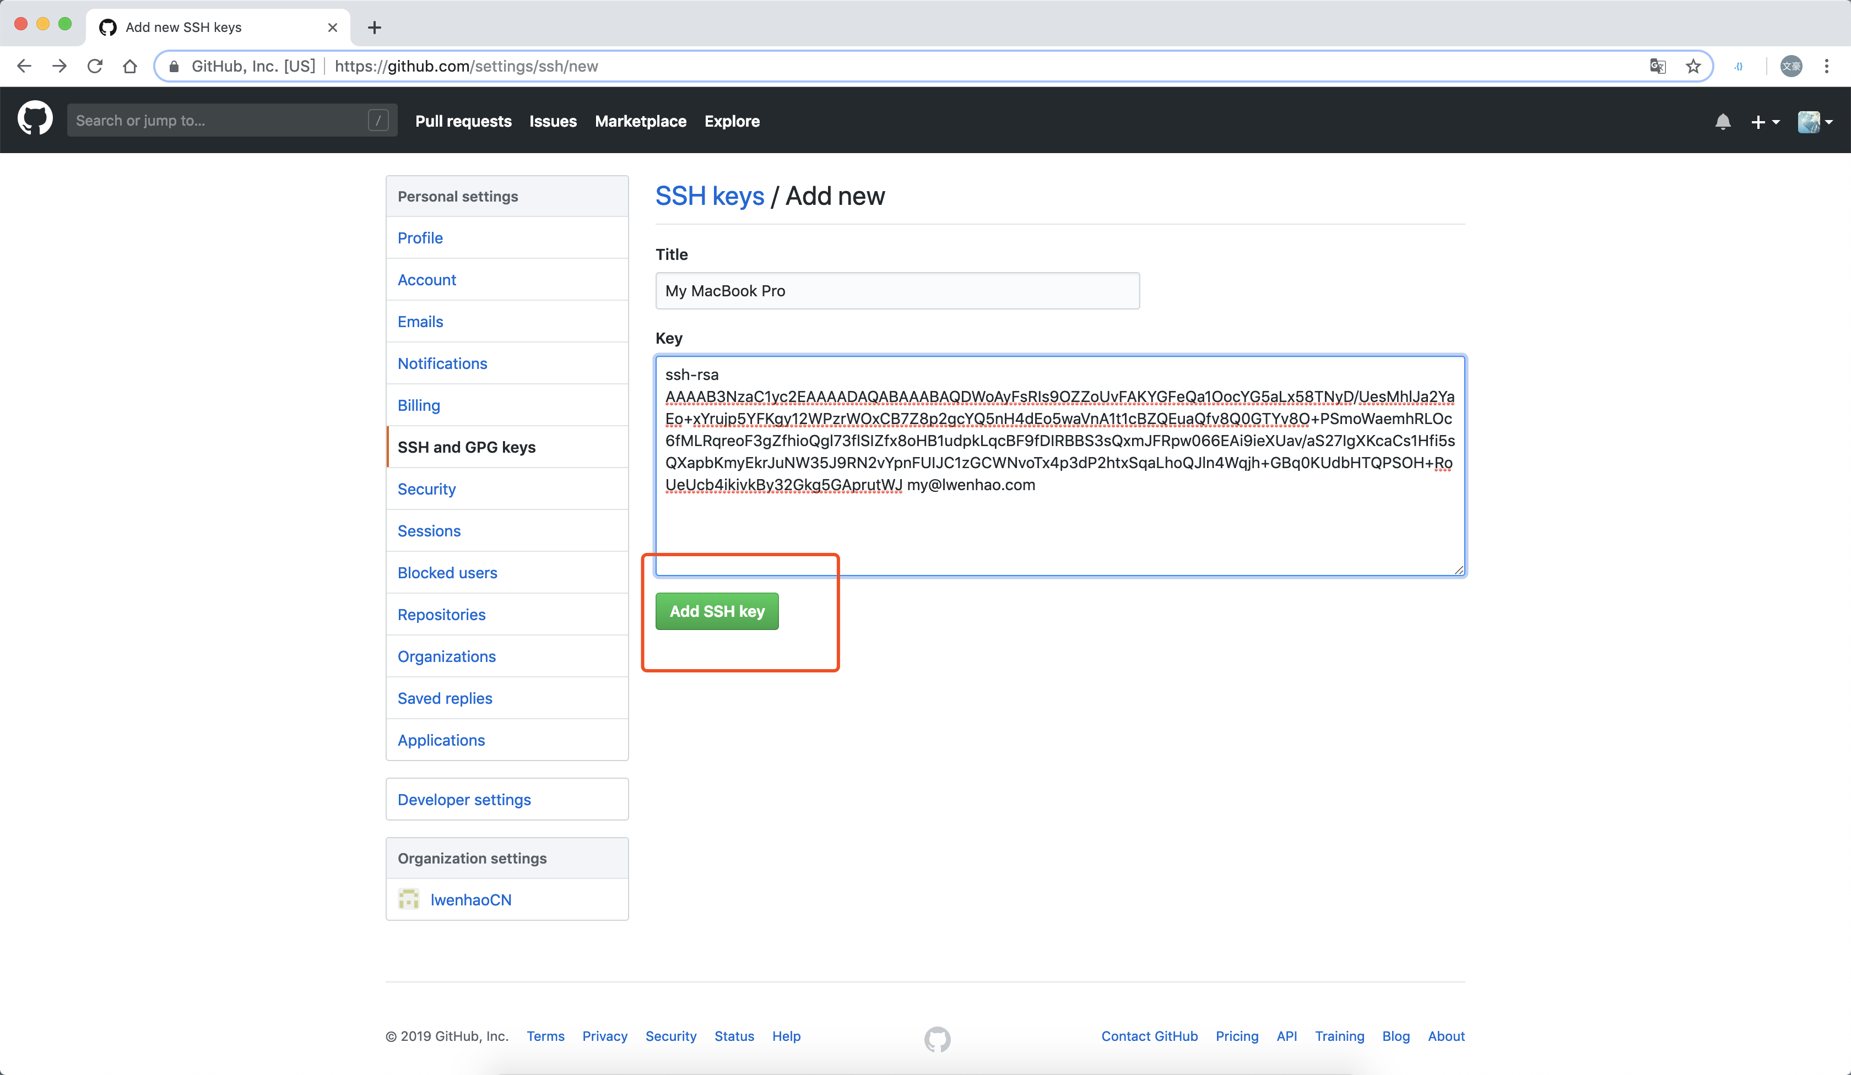
Task: Open Applications settings
Action: coord(507,740)
